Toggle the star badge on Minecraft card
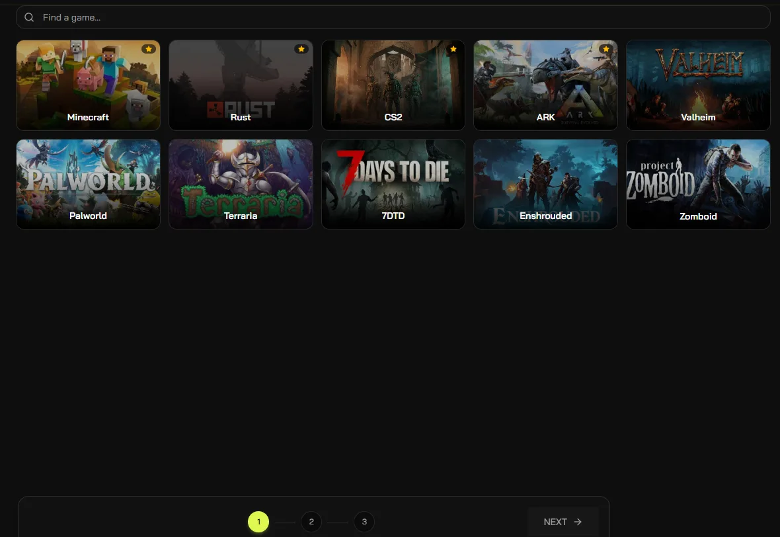The width and height of the screenshot is (780, 537). click(x=148, y=49)
